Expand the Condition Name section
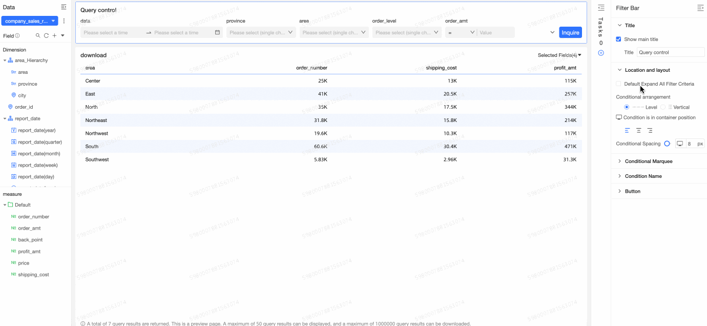Screen dimensions: 707x326 point(620,176)
